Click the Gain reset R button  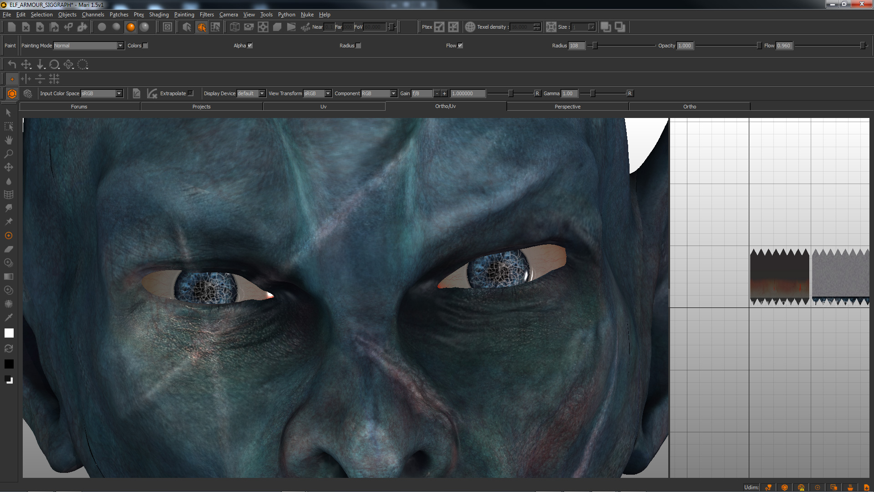click(537, 93)
